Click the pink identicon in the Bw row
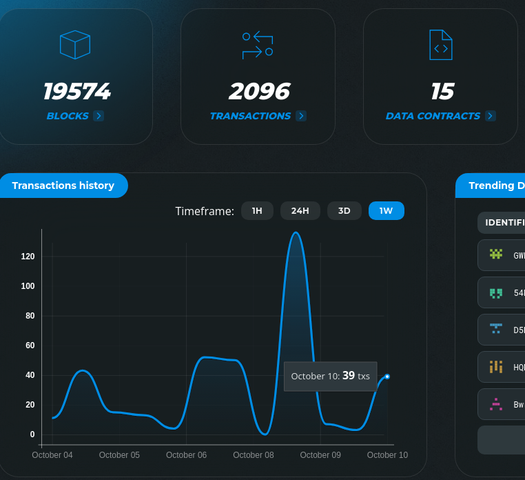The width and height of the screenshot is (525, 480). tap(496, 404)
